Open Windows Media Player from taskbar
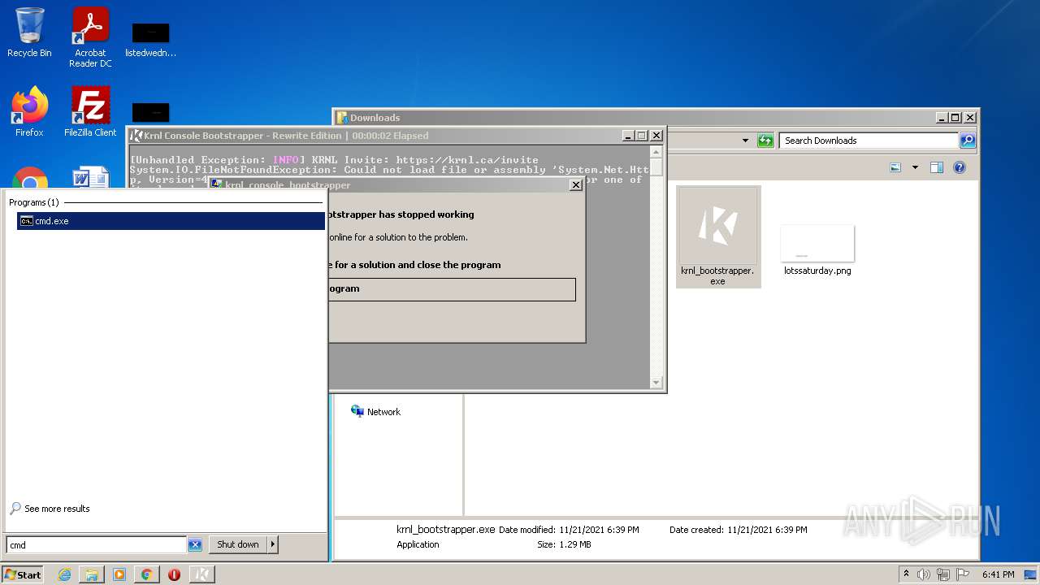 point(119,574)
